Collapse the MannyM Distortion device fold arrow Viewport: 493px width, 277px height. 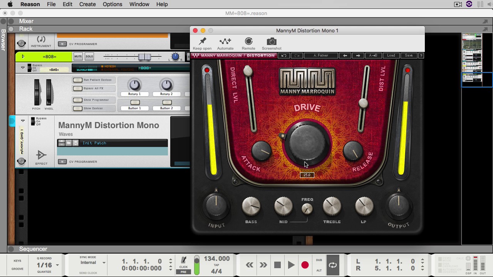click(x=23, y=121)
